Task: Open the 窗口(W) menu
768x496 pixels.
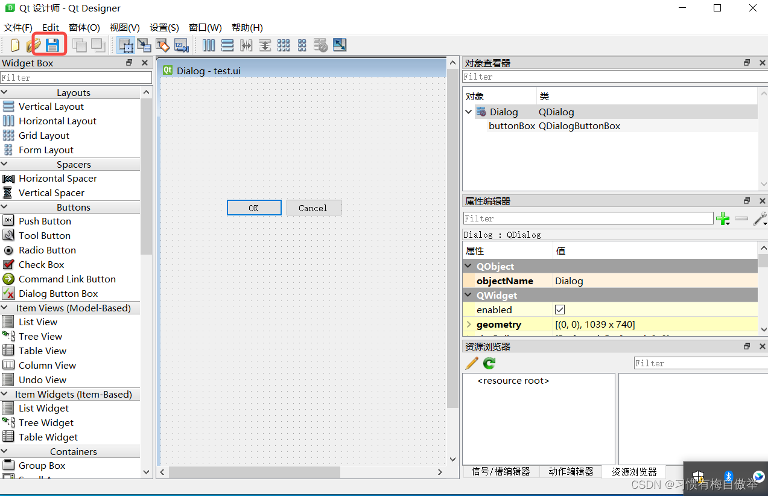Action: [205, 27]
